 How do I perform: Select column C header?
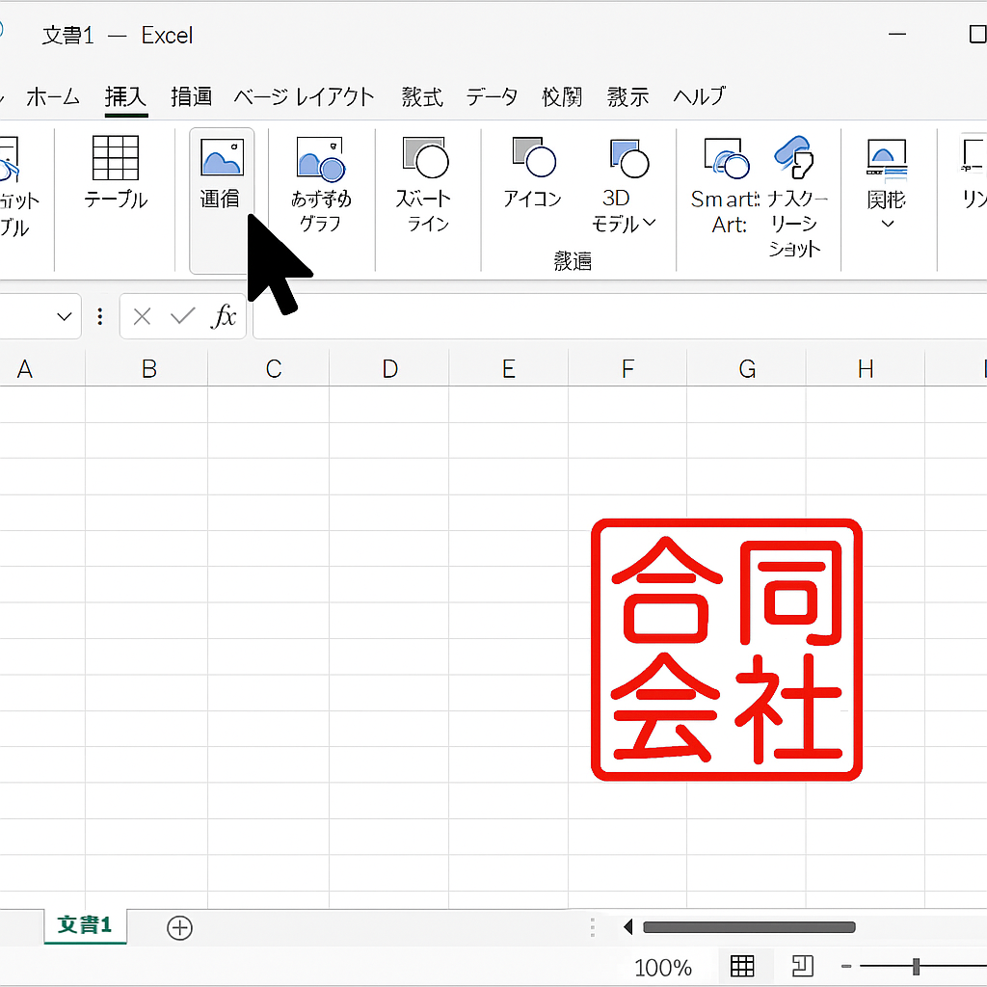click(x=269, y=369)
